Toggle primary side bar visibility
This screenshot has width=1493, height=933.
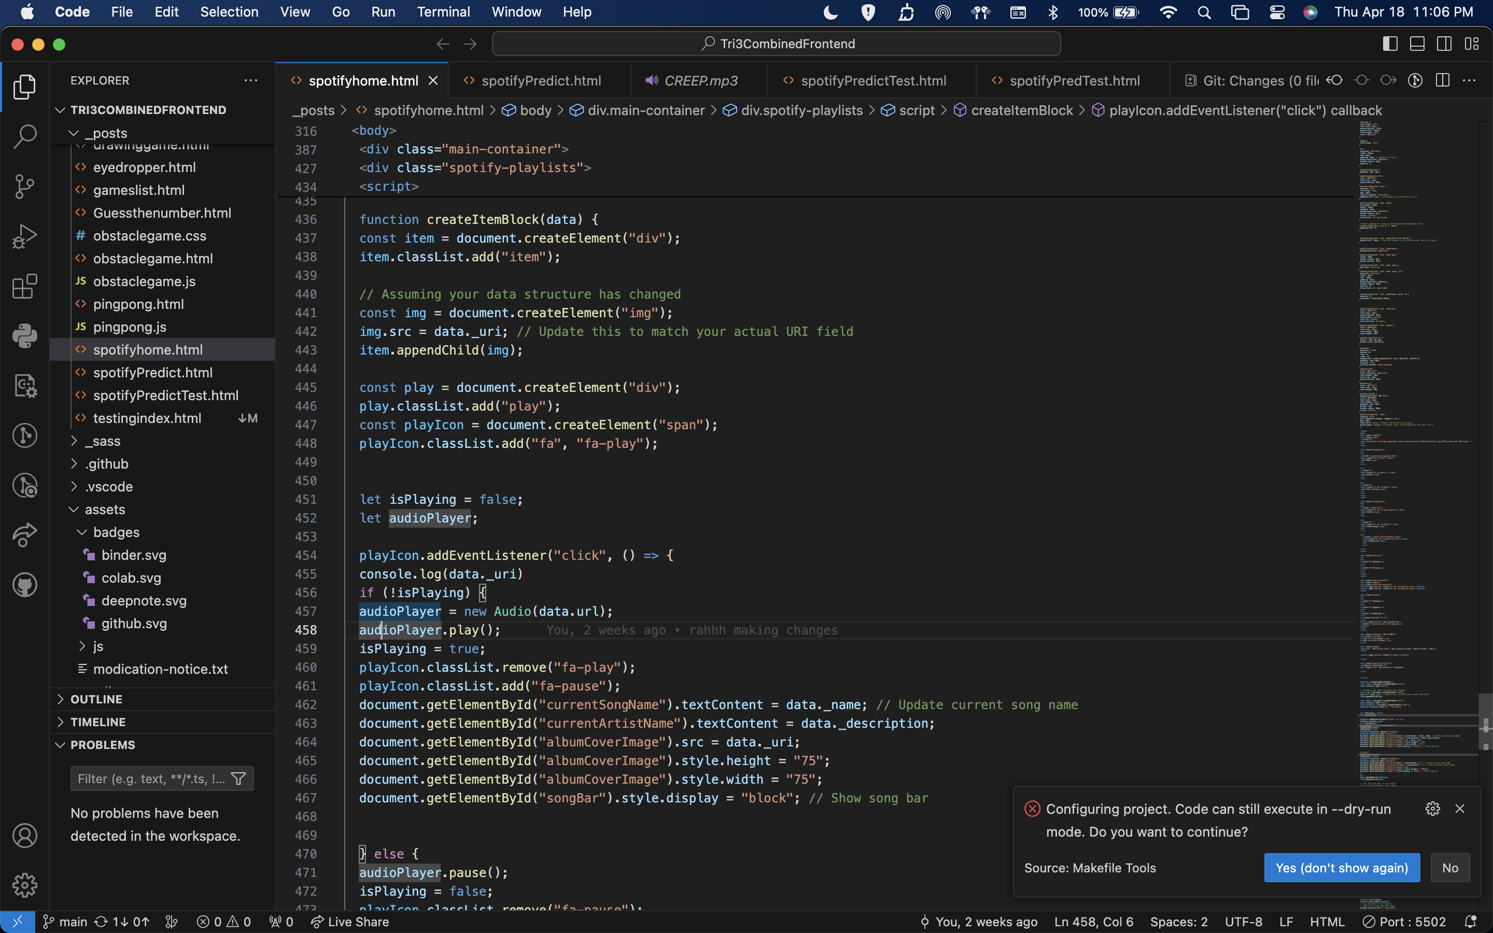point(1390,44)
